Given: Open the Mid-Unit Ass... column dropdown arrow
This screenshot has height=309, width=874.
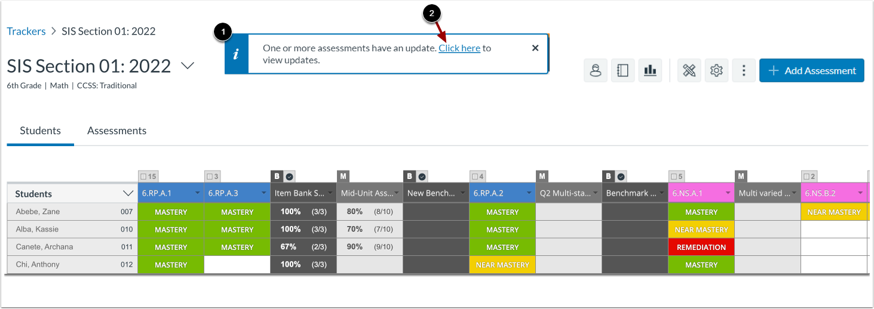Looking at the screenshot, I should point(396,193).
